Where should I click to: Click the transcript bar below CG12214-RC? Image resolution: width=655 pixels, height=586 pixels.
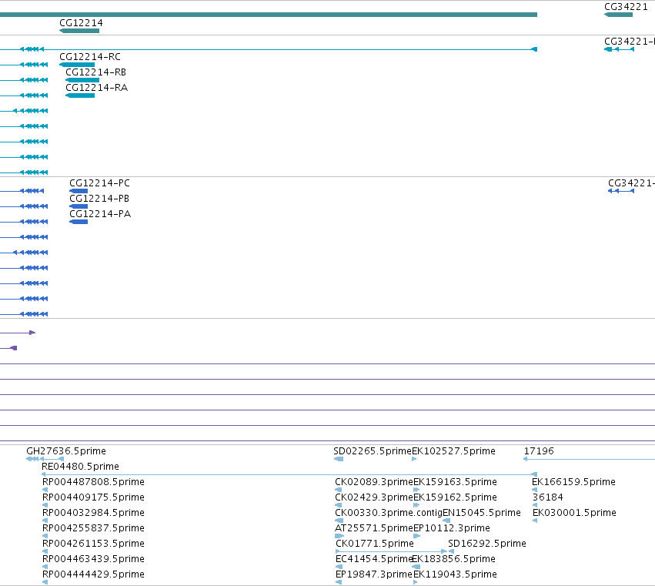pyautogui.click(x=77, y=65)
